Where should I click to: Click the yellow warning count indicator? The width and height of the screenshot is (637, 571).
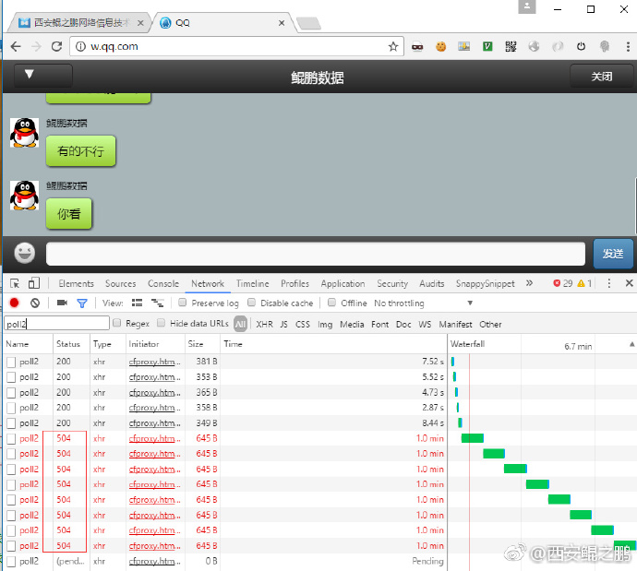click(x=584, y=283)
